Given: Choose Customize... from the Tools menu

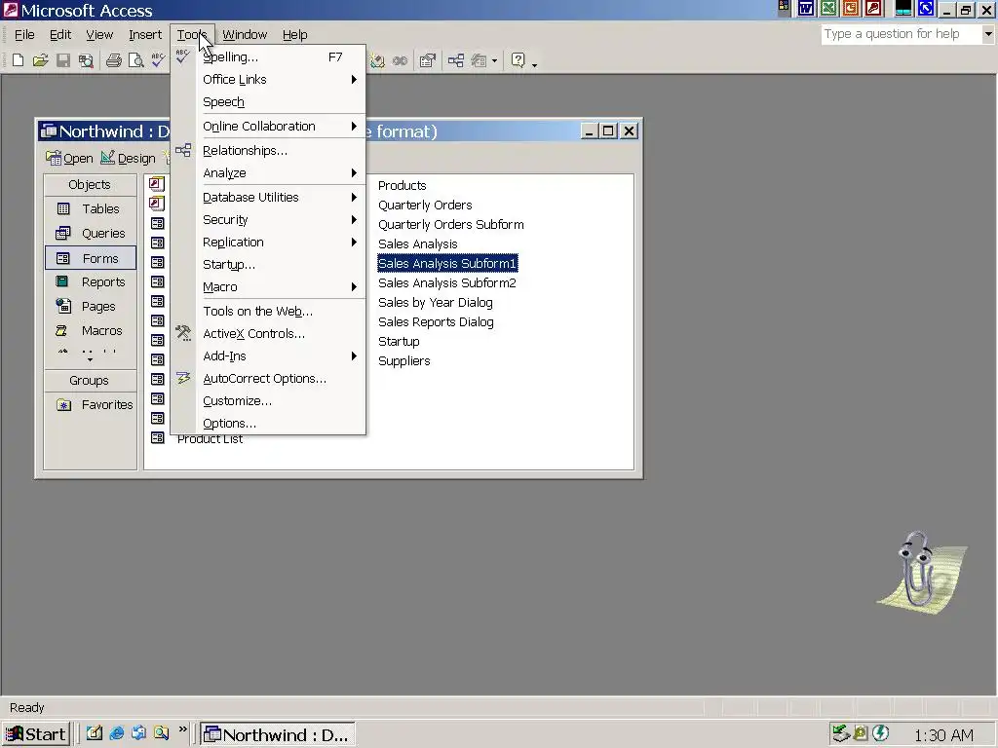Looking at the screenshot, I should tap(268, 400).
